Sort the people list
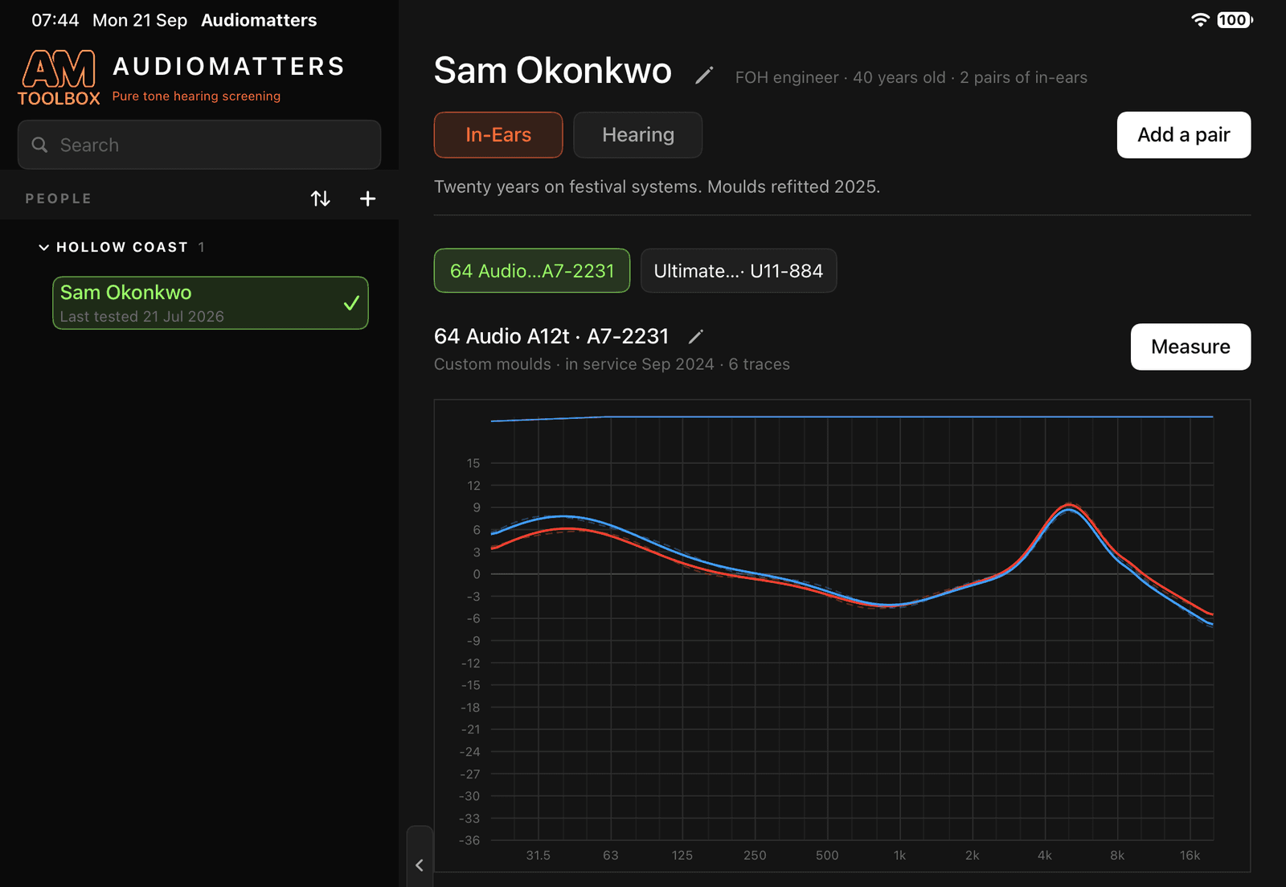The width and height of the screenshot is (1286, 887). tap(321, 199)
